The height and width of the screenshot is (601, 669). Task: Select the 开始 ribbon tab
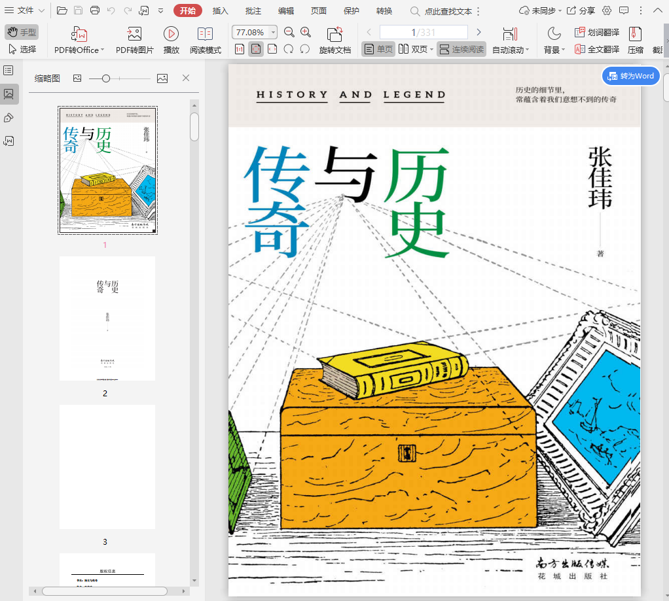pyautogui.click(x=188, y=10)
